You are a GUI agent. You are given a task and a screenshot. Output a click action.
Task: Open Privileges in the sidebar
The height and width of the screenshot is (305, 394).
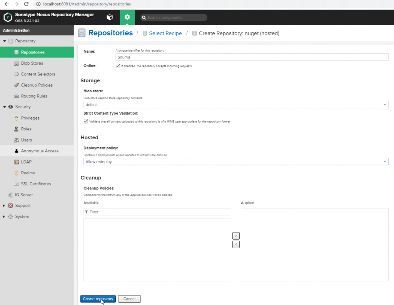(x=37, y=118)
